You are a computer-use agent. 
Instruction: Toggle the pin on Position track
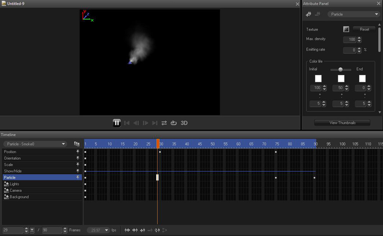tap(78, 152)
